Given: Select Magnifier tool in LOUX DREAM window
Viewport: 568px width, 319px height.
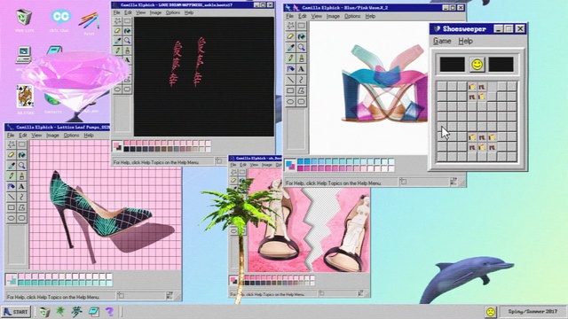Looking at the screenshot, I should pos(127,41).
